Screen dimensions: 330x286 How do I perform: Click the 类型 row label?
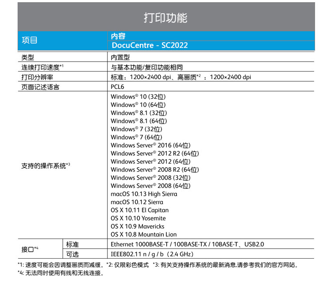[28, 57]
